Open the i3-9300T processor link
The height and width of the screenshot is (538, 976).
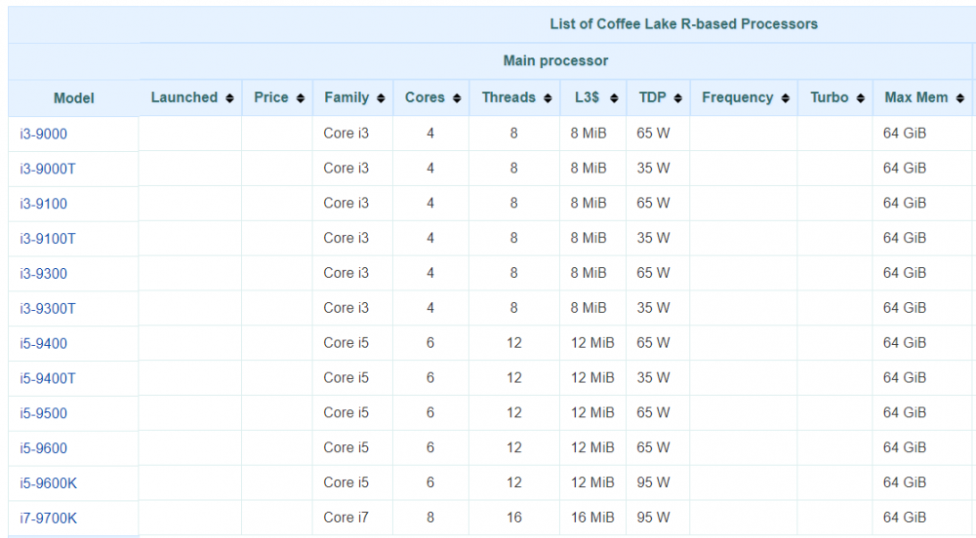47,308
